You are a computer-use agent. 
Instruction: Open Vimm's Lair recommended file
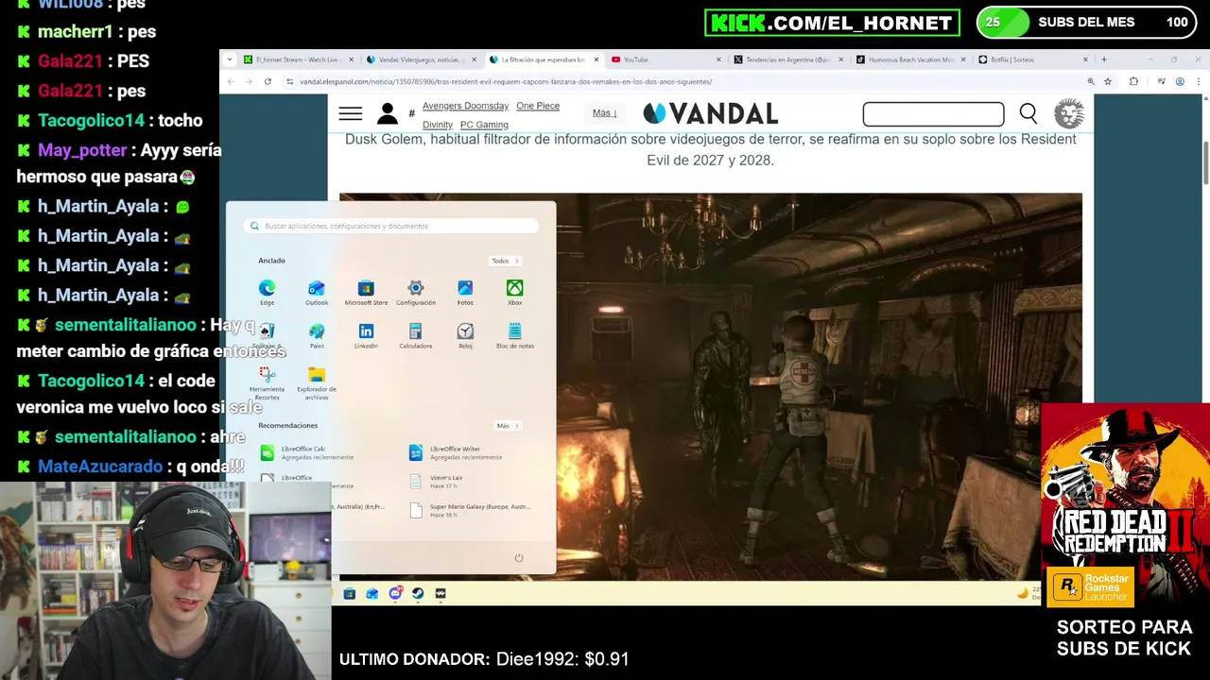click(x=437, y=482)
